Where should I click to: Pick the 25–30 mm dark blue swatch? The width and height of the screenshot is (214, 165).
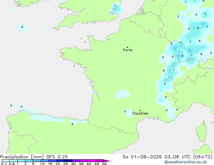coord(68,161)
